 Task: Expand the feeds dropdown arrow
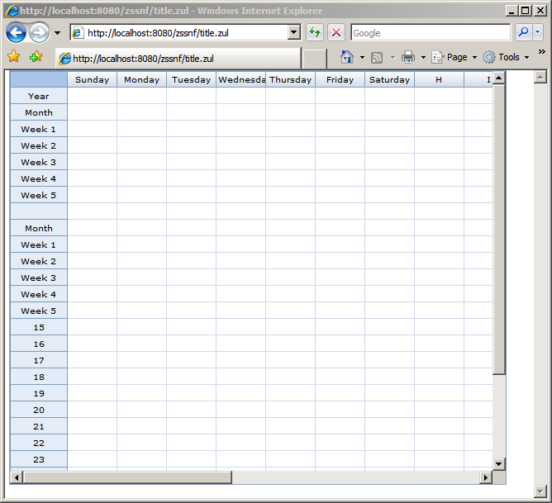coord(393,57)
